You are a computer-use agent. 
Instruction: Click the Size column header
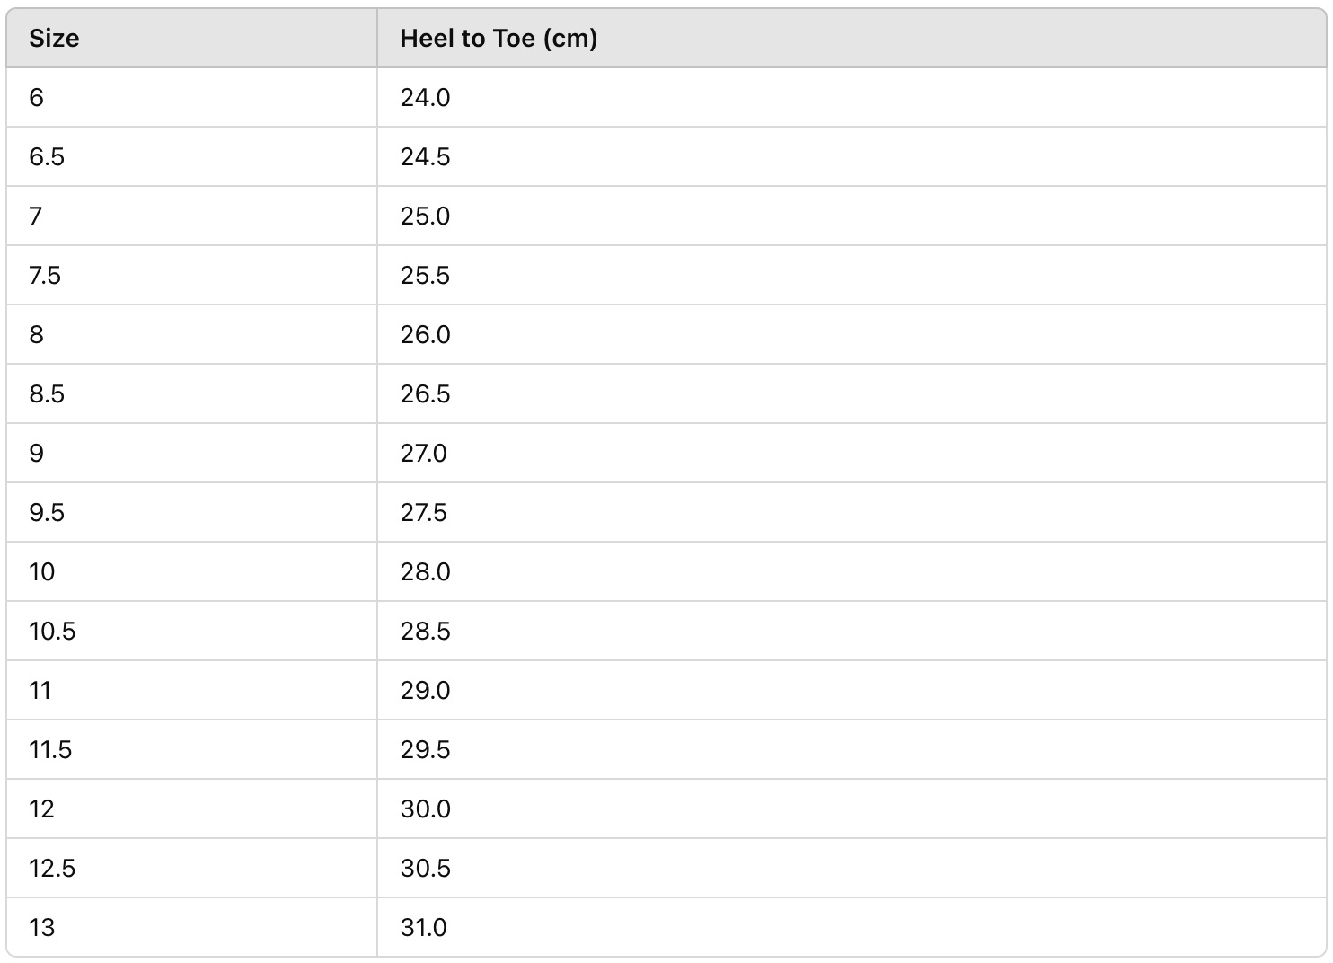coord(54,39)
